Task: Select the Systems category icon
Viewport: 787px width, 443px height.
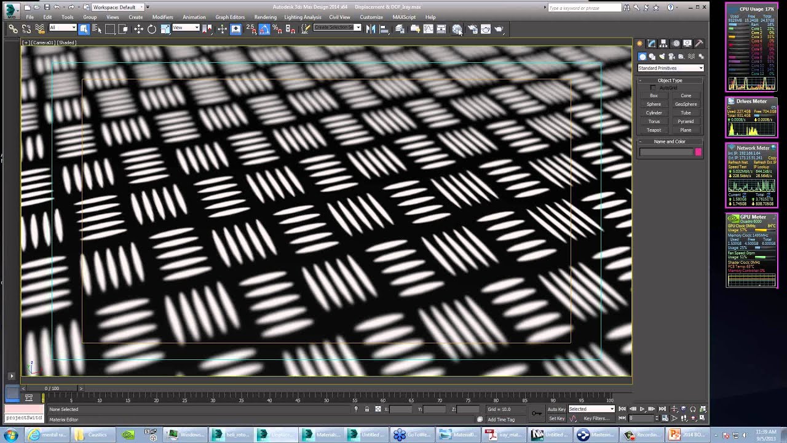Action: 700,57
